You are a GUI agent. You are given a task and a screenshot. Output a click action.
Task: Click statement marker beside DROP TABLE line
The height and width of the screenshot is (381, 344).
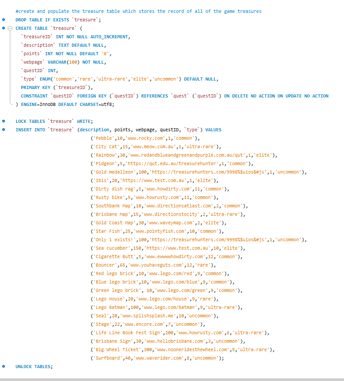(4, 20)
